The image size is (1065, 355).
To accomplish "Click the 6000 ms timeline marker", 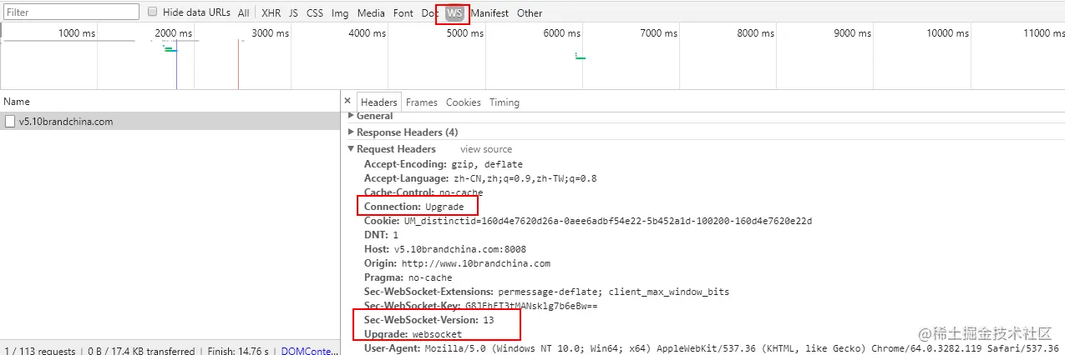I will tap(561, 33).
